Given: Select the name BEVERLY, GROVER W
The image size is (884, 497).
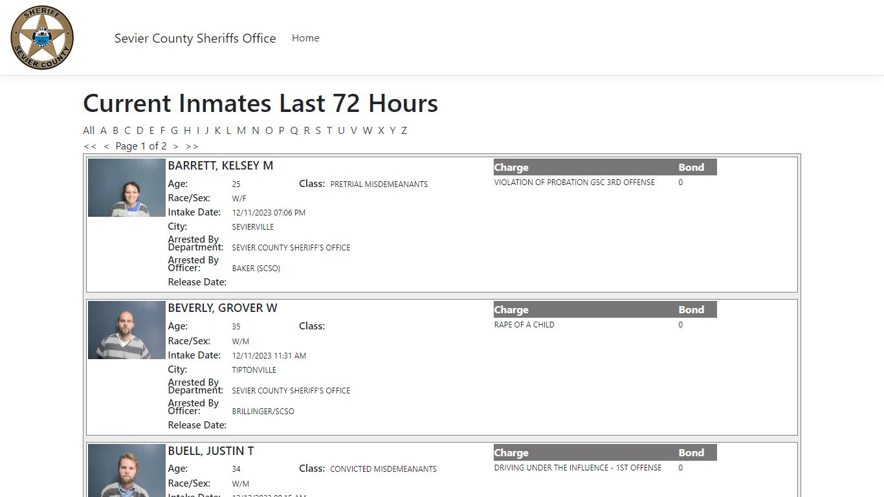Looking at the screenshot, I should pos(223,308).
